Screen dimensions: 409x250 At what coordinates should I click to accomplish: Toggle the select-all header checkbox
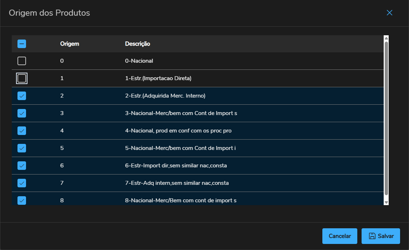click(x=22, y=44)
